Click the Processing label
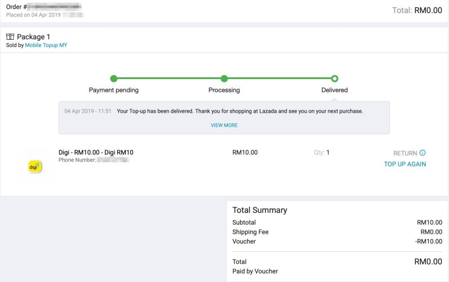Viewport: 449px width, 282px height. (x=224, y=90)
